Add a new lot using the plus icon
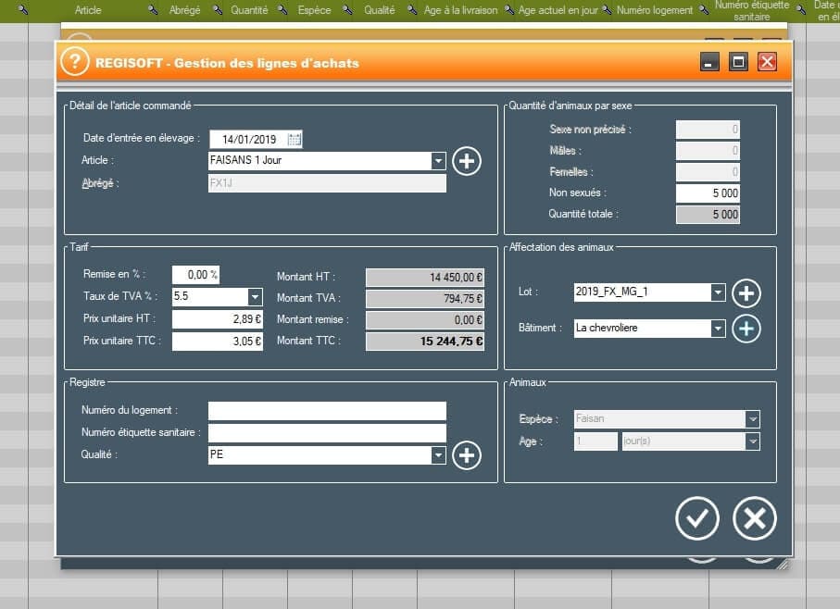The width and height of the screenshot is (840, 609). 746,292
